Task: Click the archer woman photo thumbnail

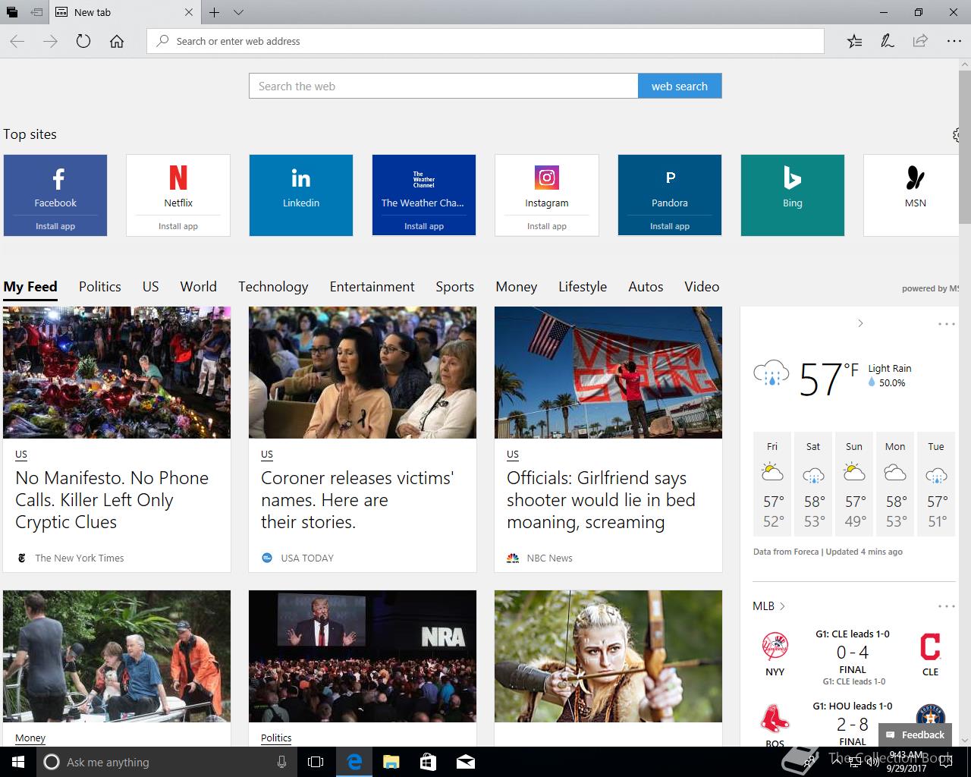Action: (608, 656)
